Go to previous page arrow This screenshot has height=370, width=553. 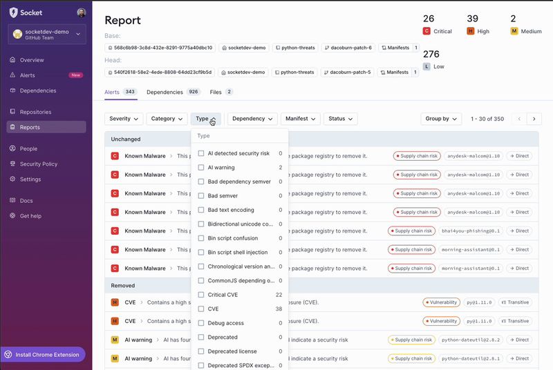(519, 119)
